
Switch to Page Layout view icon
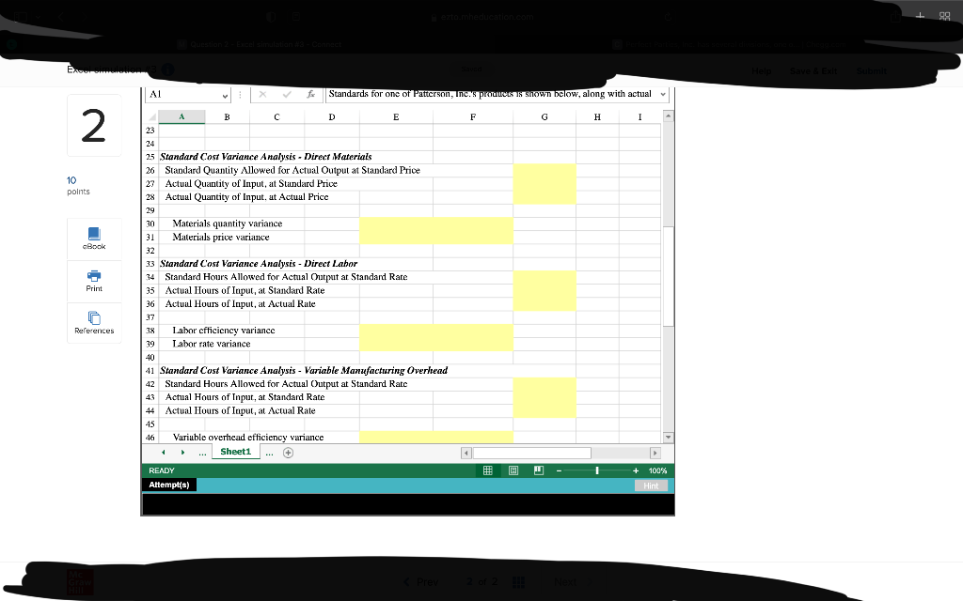click(513, 470)
